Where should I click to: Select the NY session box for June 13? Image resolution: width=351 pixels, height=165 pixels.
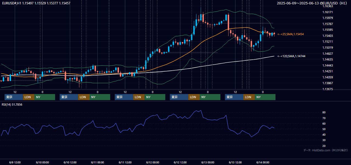pos(265,97)
